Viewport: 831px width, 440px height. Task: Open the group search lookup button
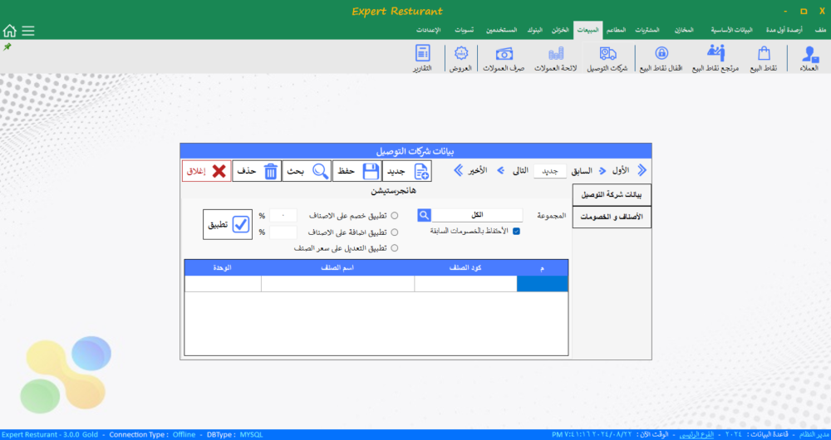424,215
